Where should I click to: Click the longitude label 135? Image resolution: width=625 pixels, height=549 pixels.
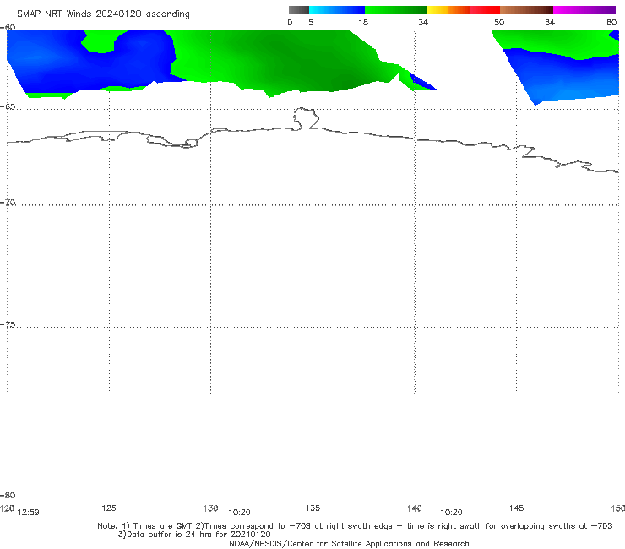point(312,508)
